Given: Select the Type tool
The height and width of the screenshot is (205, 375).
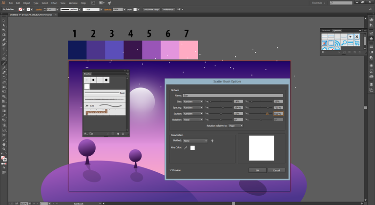Looking at the screenshot, I should pyautogui.click(x=4, y=49).
